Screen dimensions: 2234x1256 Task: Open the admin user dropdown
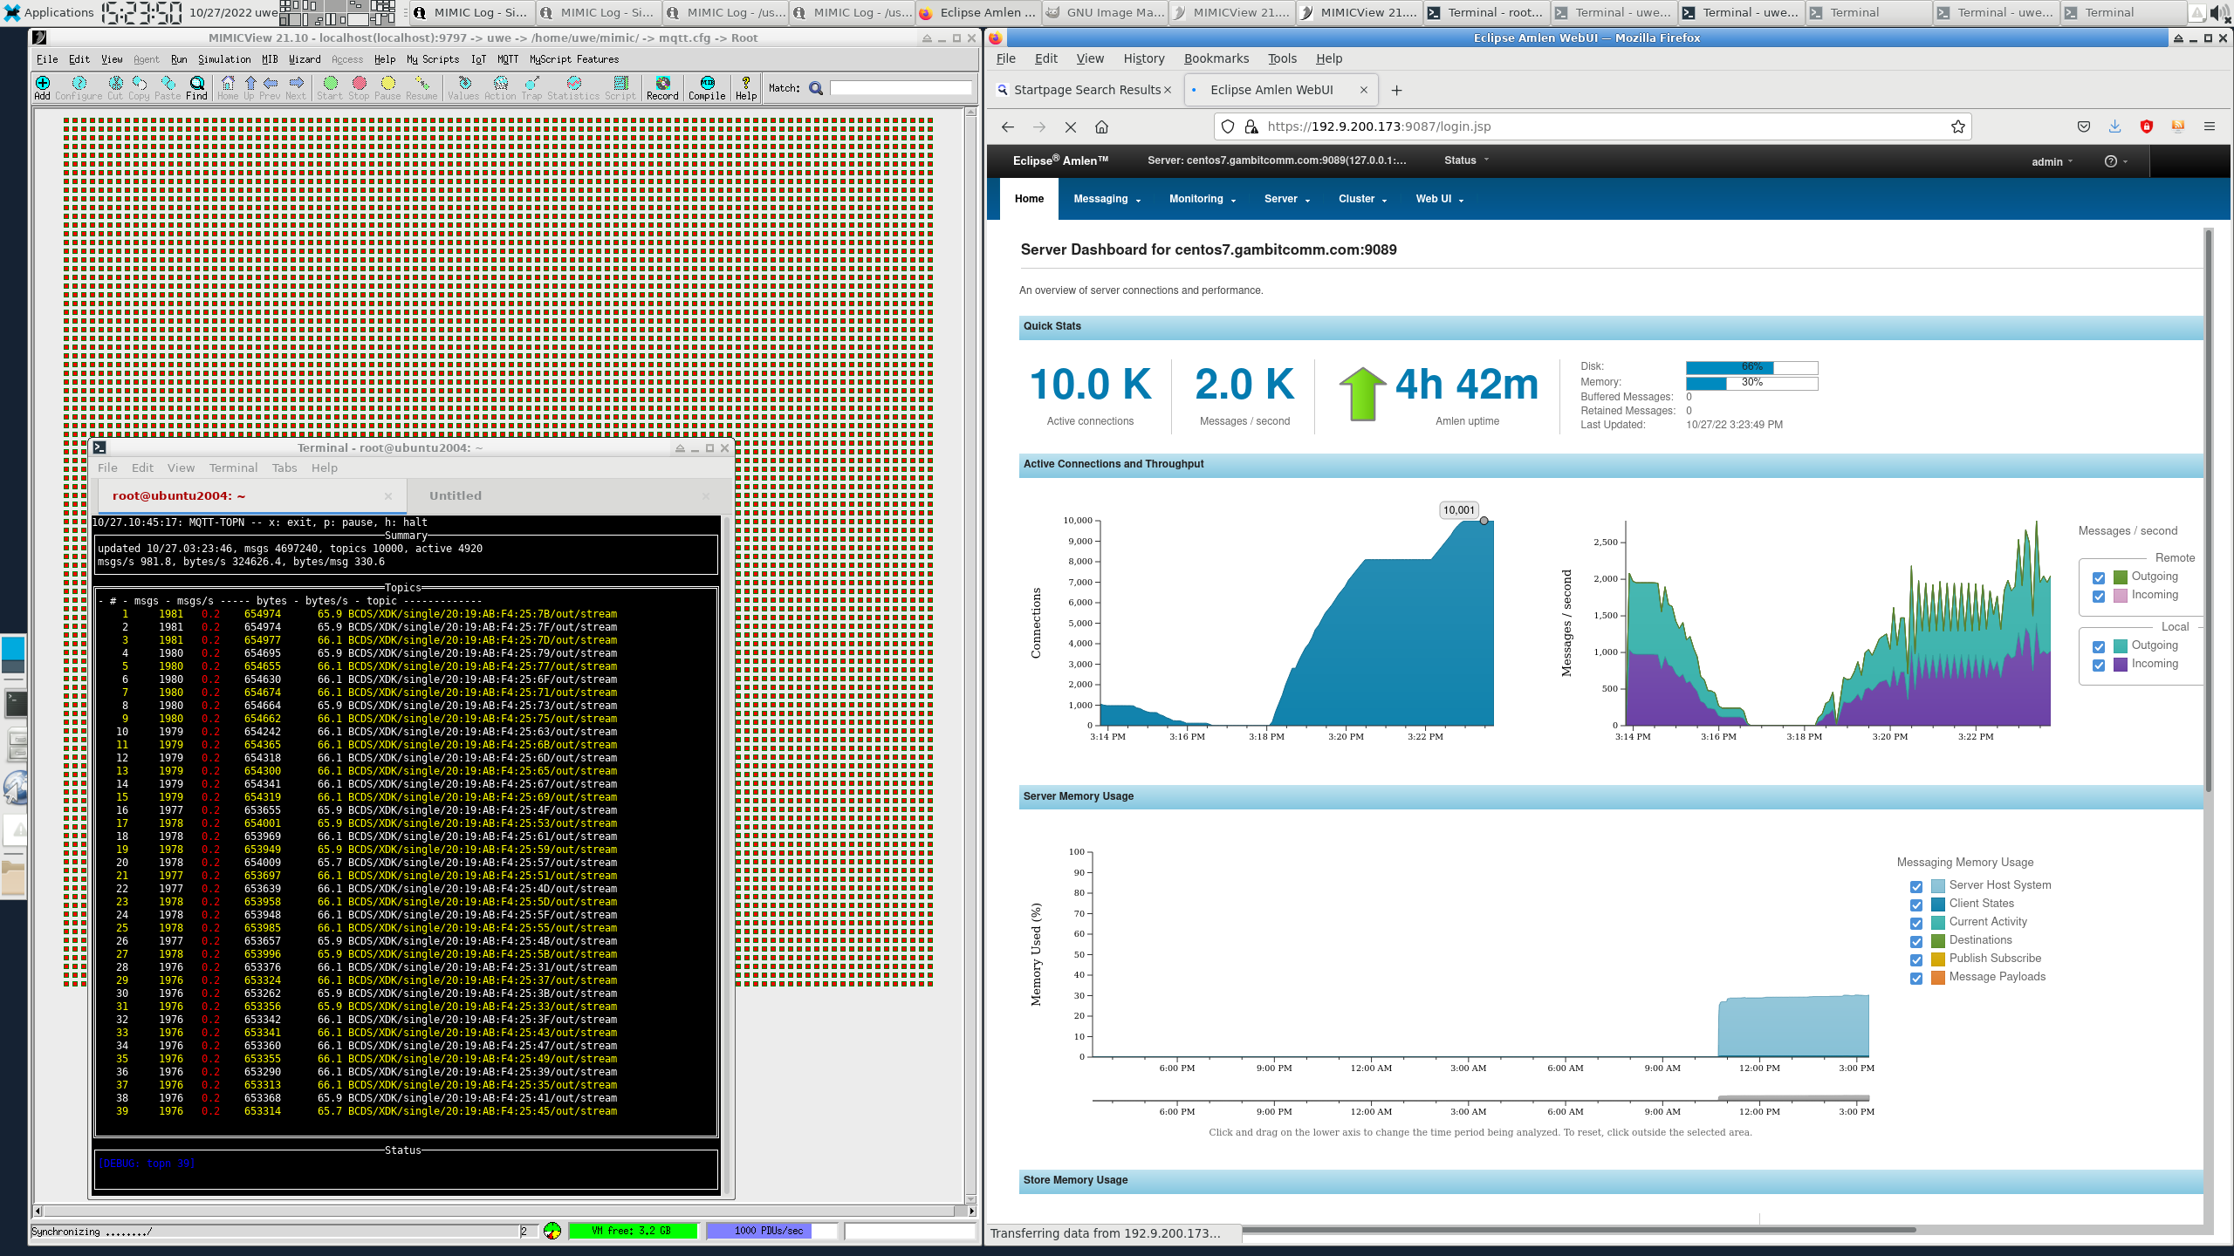(x=2052, y=161)
